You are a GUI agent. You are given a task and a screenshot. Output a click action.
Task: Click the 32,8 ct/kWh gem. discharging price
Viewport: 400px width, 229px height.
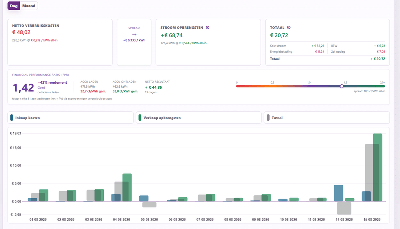[126, 91]
